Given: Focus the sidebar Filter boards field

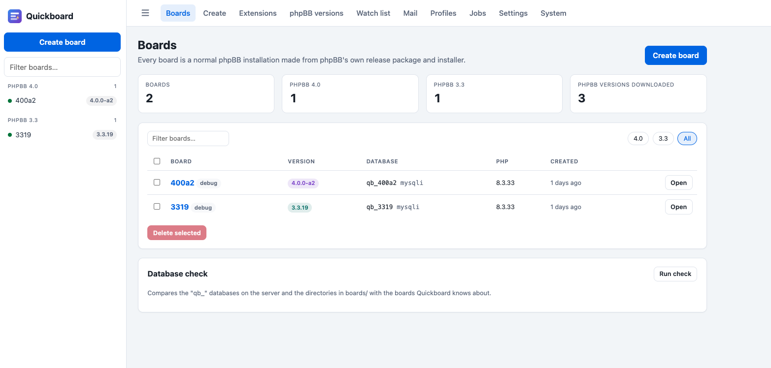Looking at the screenshot, I should [62, 67].
